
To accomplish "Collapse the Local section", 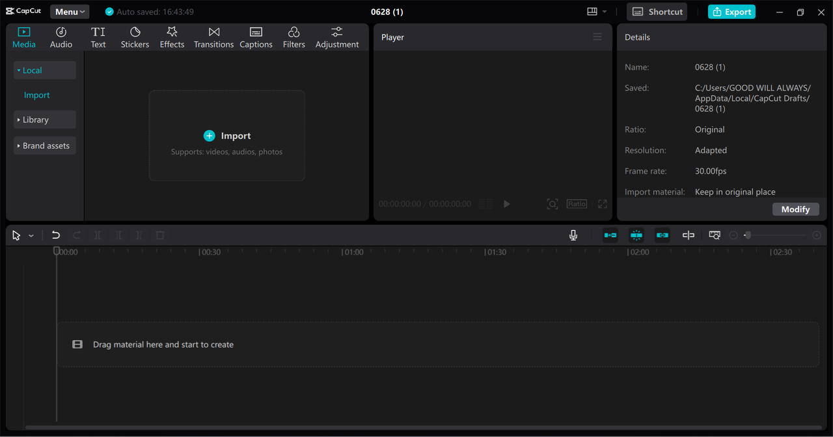I will 45,70.
